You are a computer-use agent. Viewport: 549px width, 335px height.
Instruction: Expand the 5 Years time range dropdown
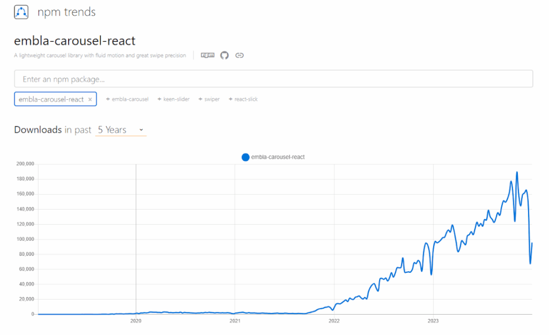point(121,130)
